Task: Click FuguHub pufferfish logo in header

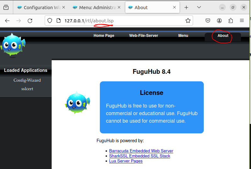Action: pos(13,45)
